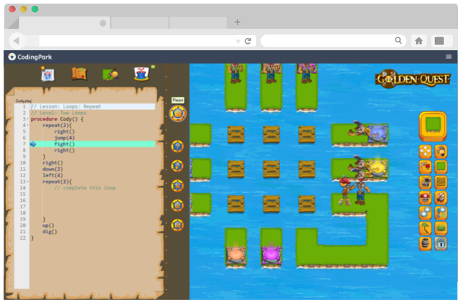Image resolution: width=463 pixels, height=300 pixels.
Task: Collapse the repeat fold on line 4
Action: [28, 125]
